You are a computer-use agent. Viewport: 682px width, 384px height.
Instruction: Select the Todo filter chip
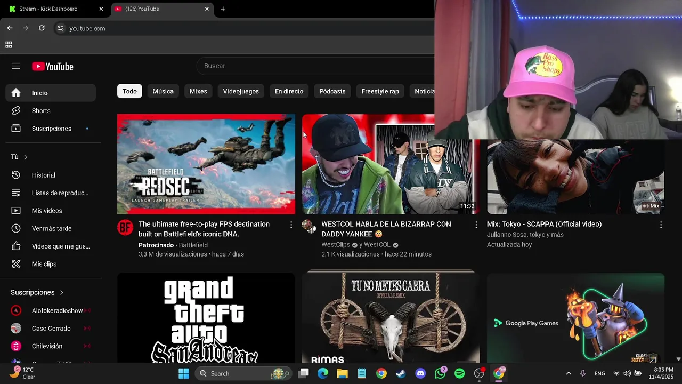coord(129,91)
